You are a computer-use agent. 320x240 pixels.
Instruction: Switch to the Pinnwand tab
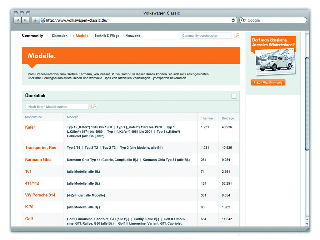click(133, 36)
